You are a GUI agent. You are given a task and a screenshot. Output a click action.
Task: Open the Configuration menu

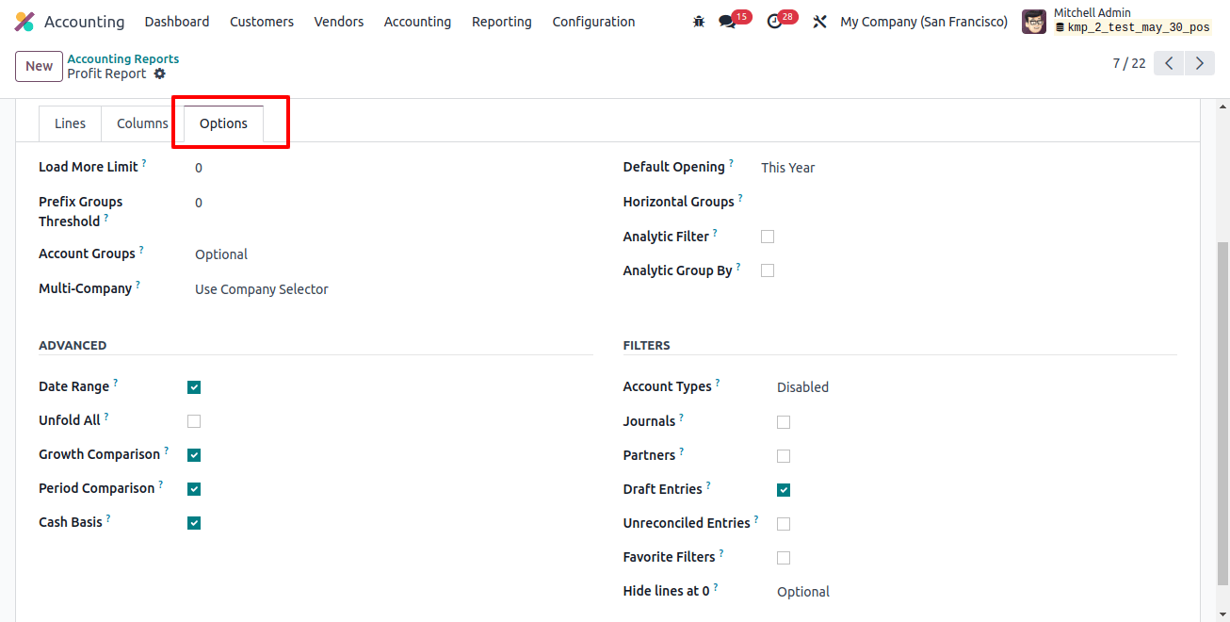(594, 22)
